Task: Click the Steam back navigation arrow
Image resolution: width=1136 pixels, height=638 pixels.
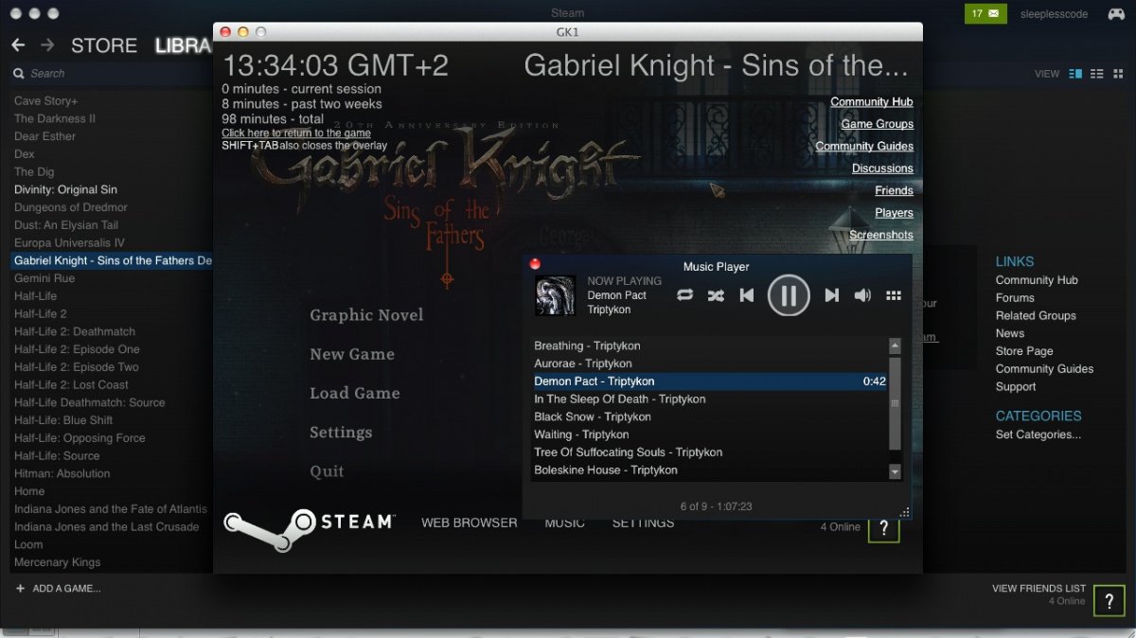Action: tap(18, 45)
